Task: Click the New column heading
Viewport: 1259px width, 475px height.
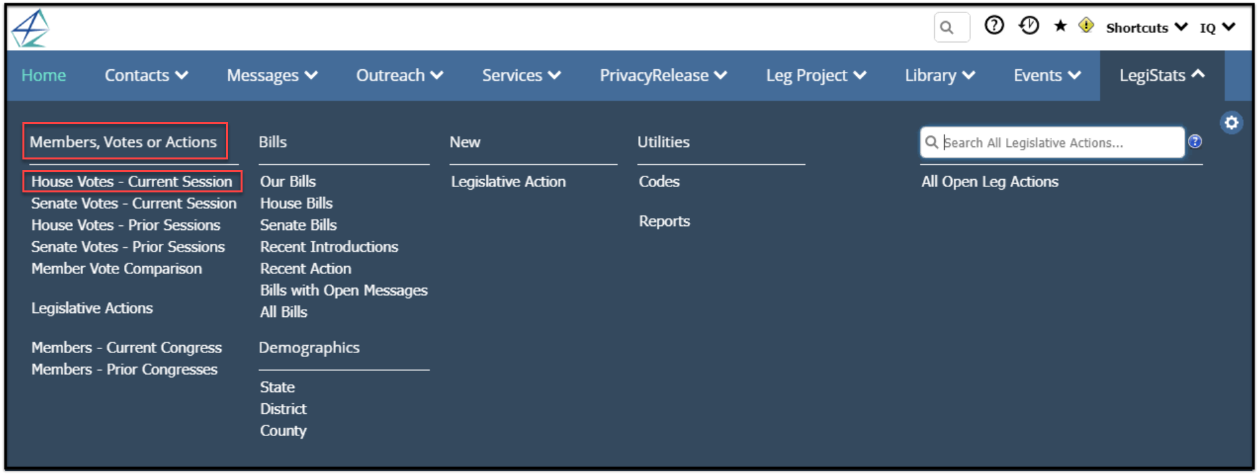Action: coord(465,142)
